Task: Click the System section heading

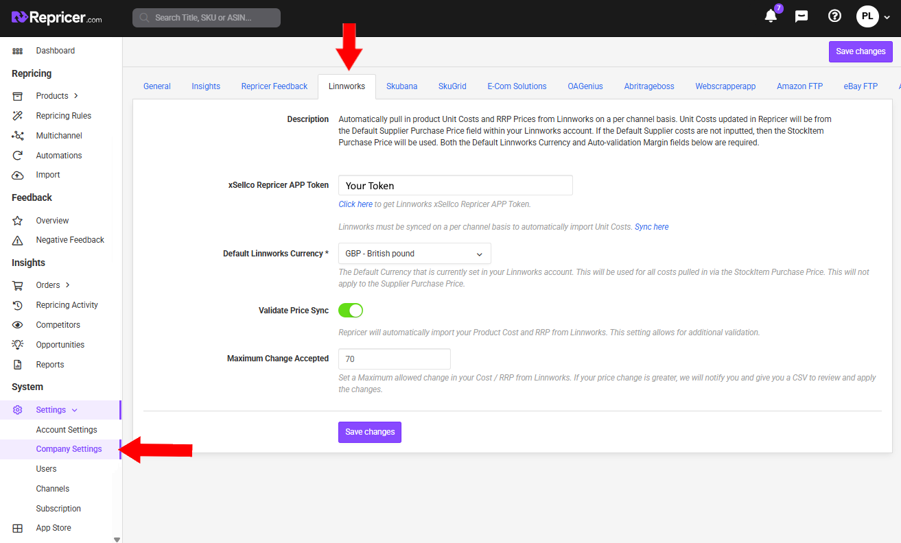Action: pos(27,387)
